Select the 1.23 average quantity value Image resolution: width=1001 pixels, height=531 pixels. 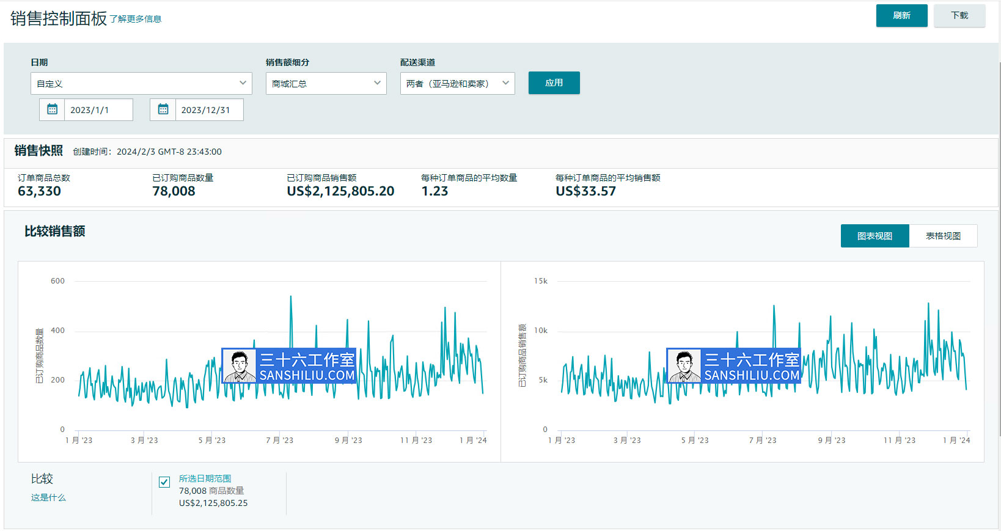tap(435, 191)
